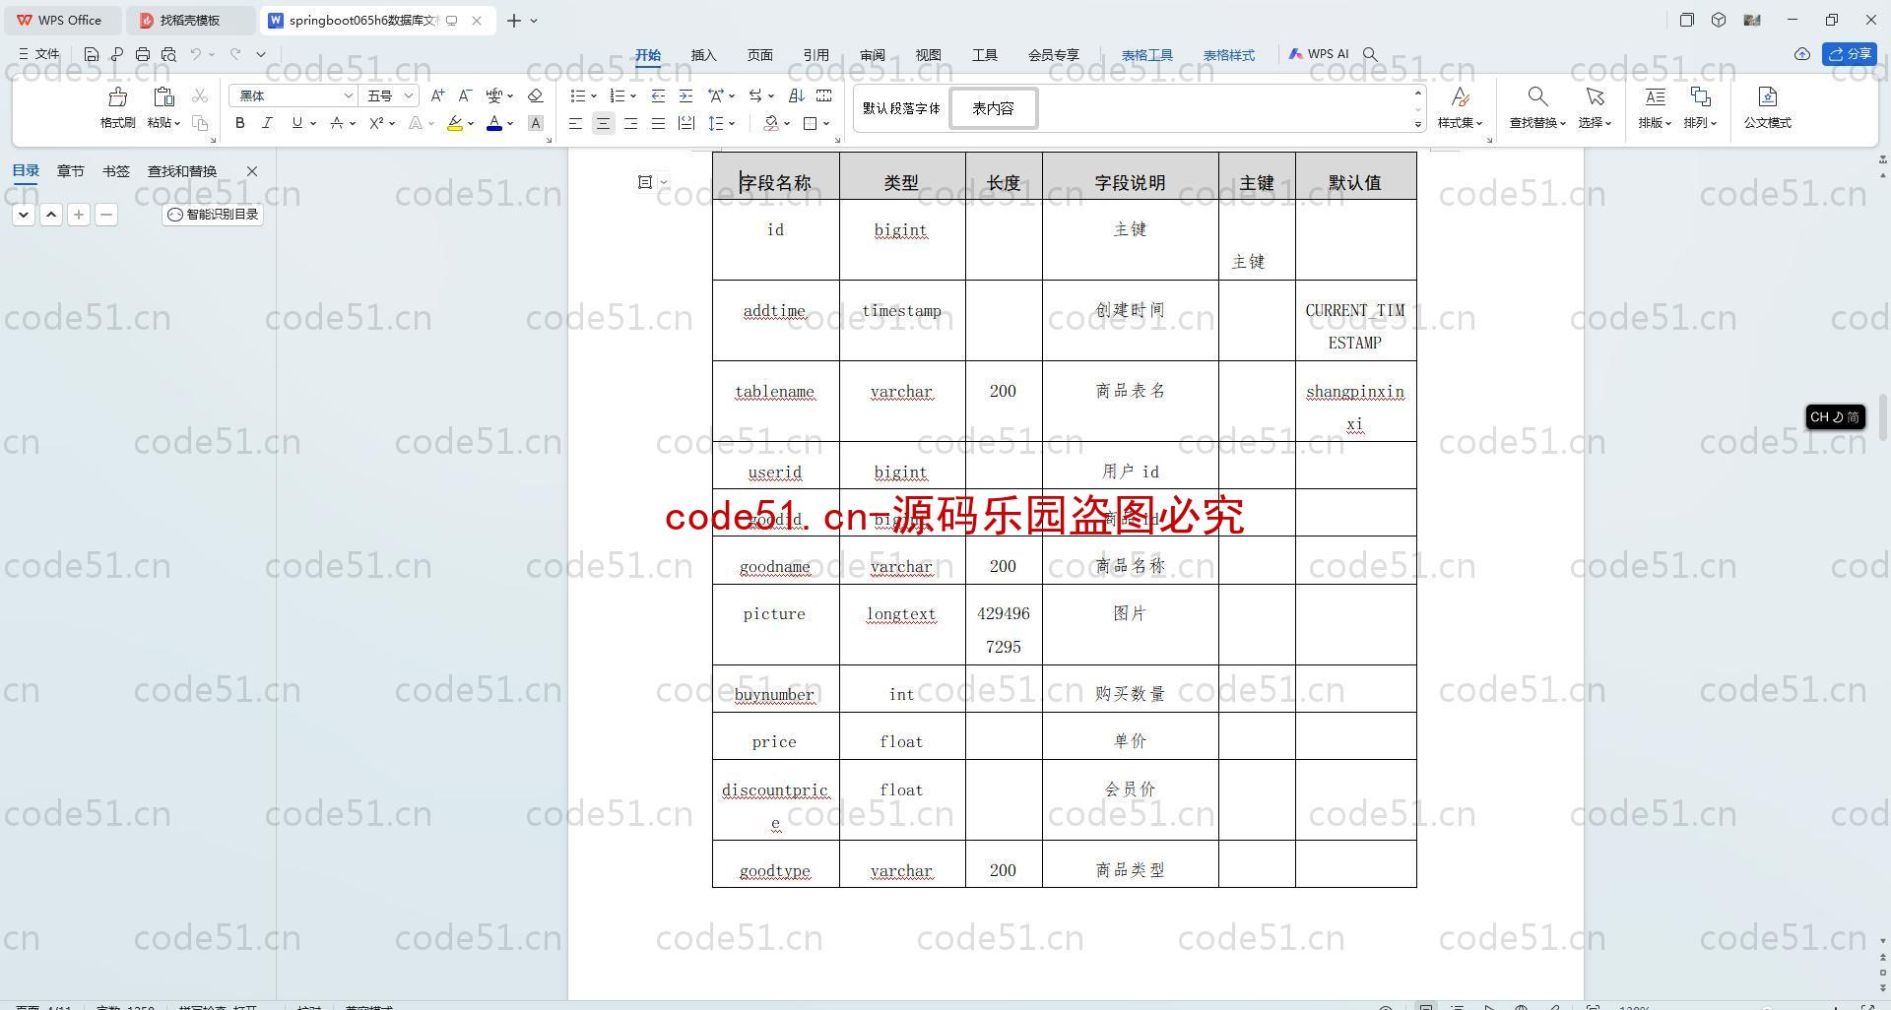Expand the borders dropdown arrow

(826, 123)
